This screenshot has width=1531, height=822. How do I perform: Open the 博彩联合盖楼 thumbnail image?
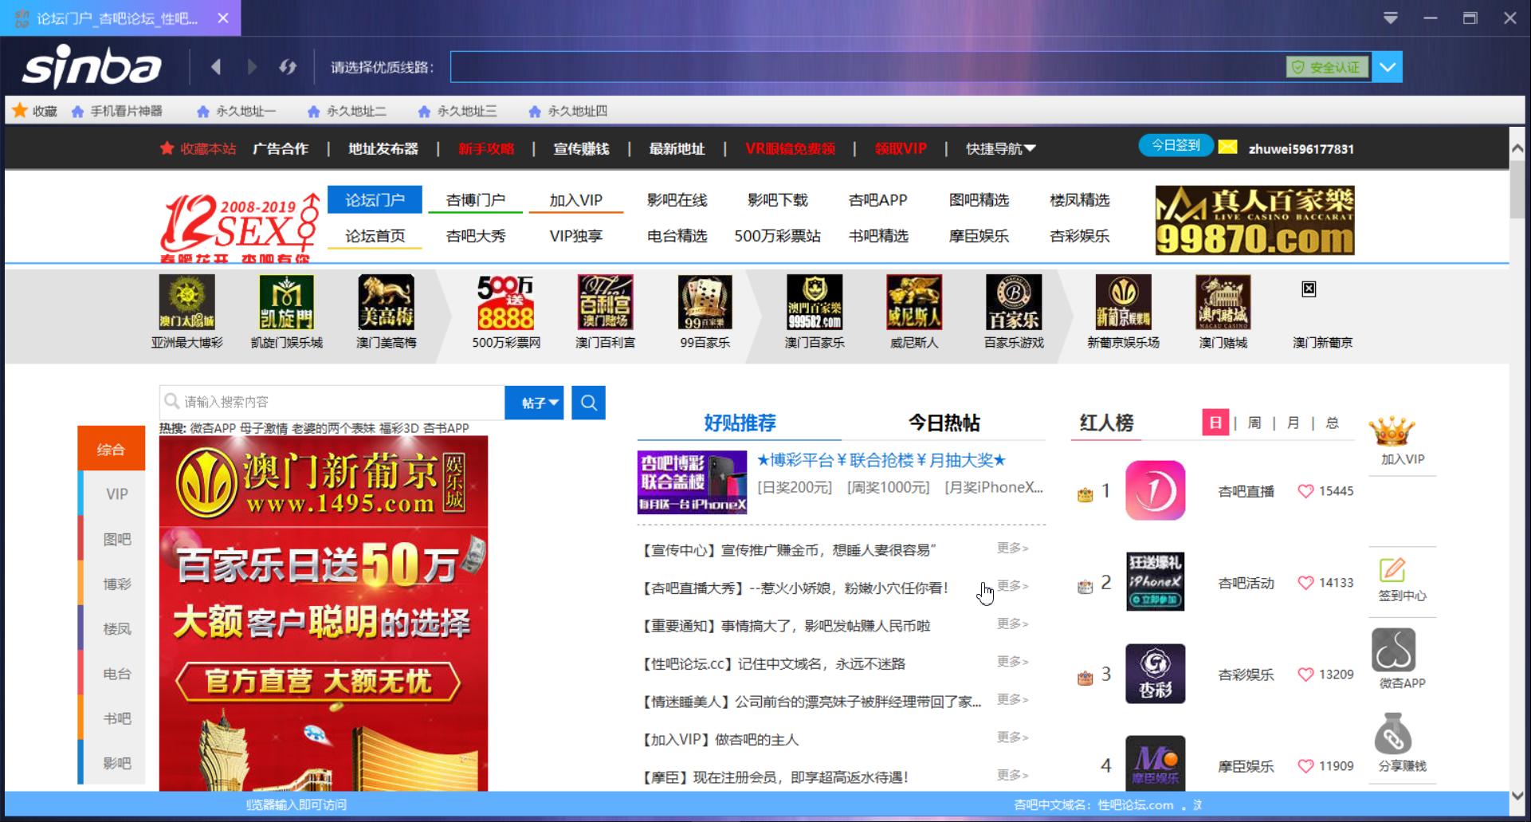click(692, 482)
